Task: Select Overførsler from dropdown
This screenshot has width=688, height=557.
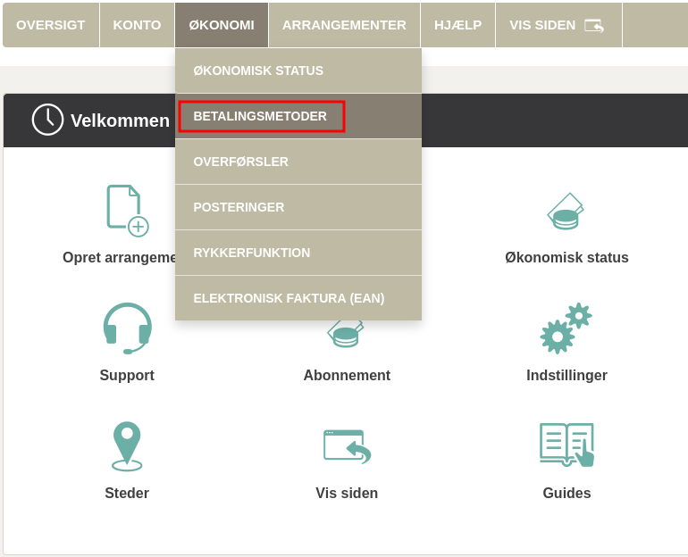Action: coord(298,162)
